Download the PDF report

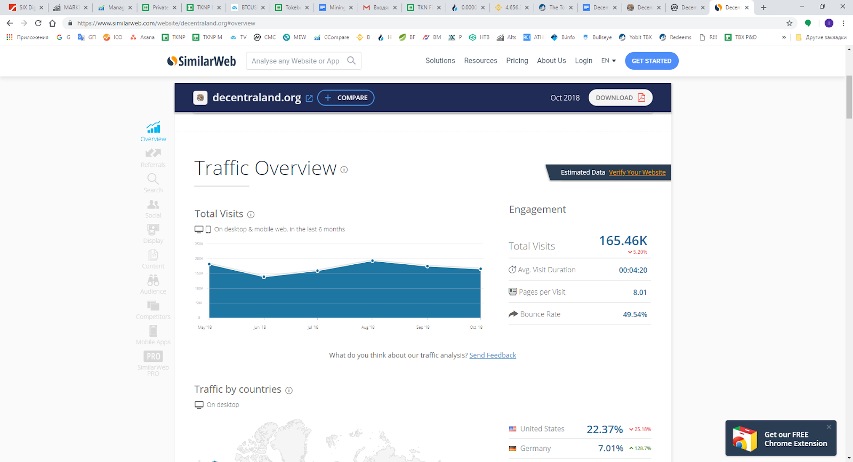(x=621, y=98)
